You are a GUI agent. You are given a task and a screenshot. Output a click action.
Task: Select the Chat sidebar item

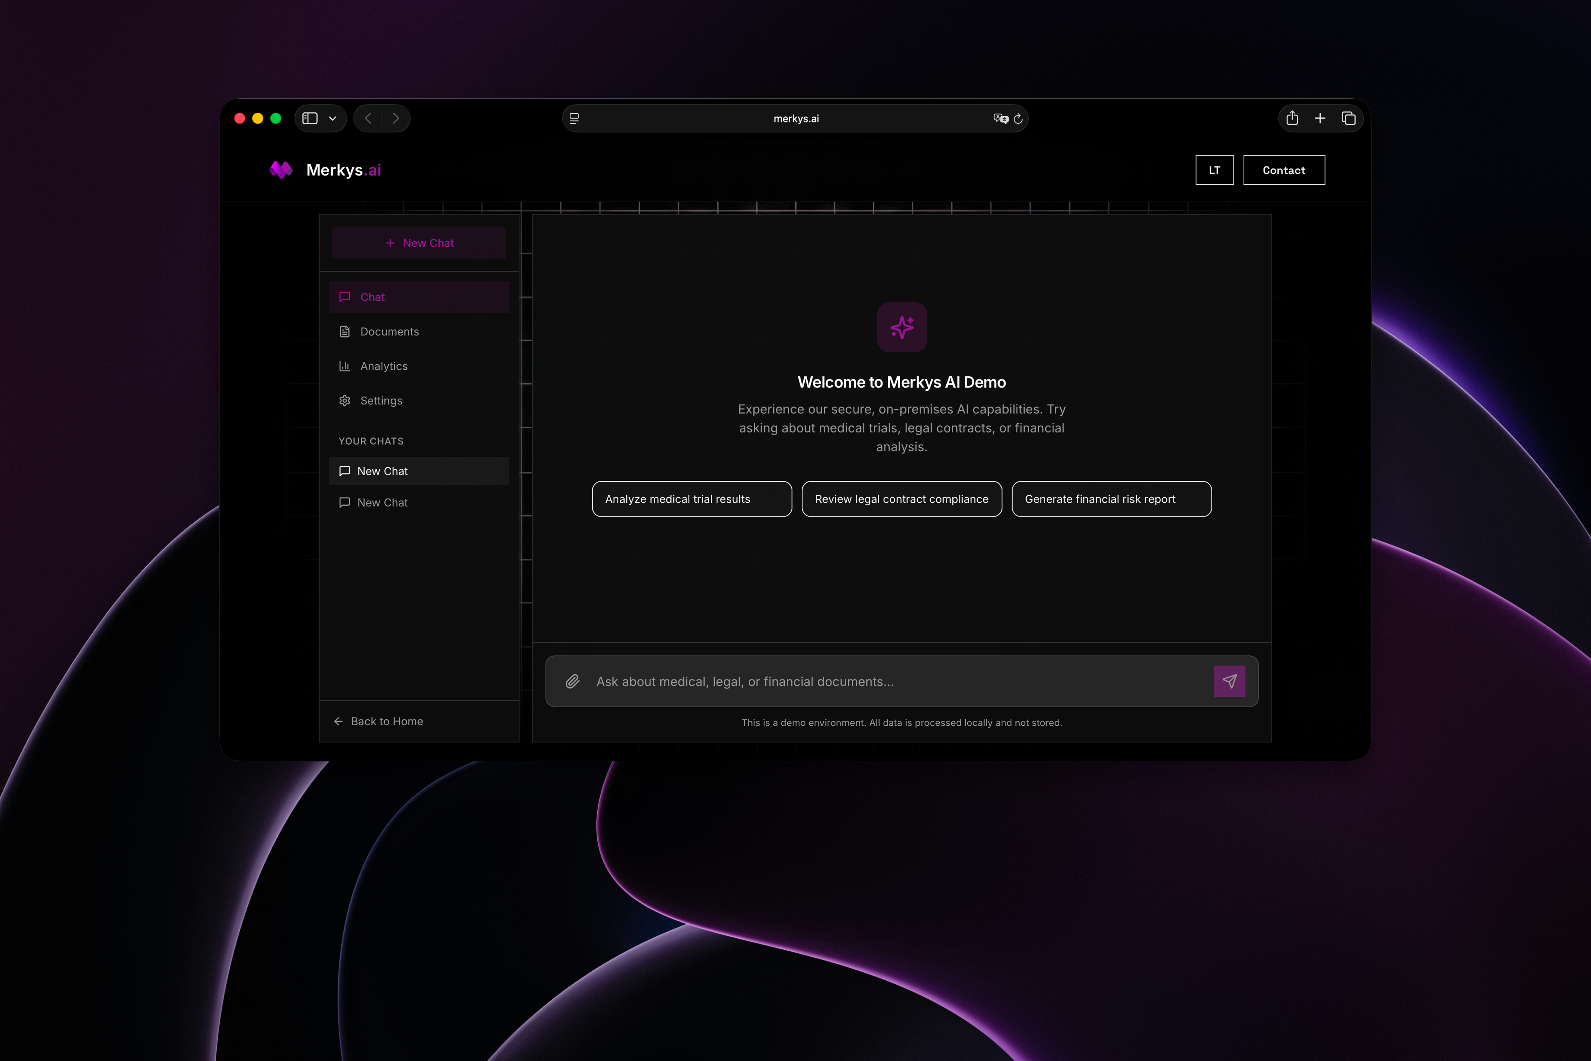coord(419,297)
